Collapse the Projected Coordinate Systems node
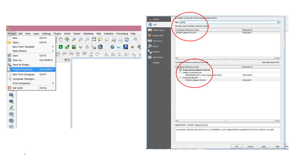 click(x=177, y=70)
